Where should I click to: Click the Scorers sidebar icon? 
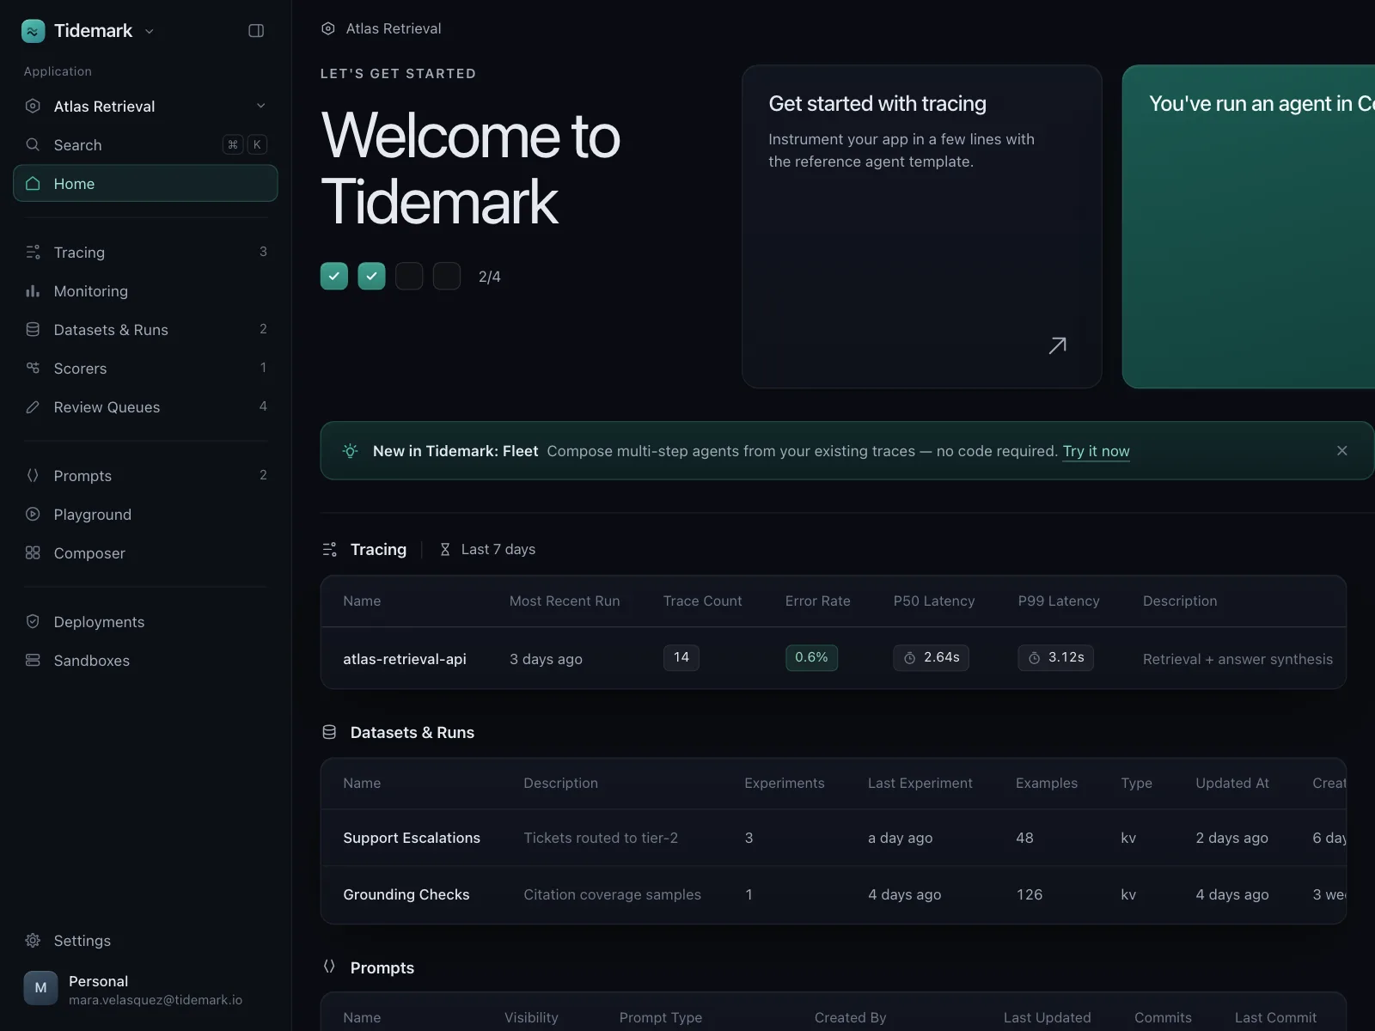pyautogui.click(x=33, y=368)
